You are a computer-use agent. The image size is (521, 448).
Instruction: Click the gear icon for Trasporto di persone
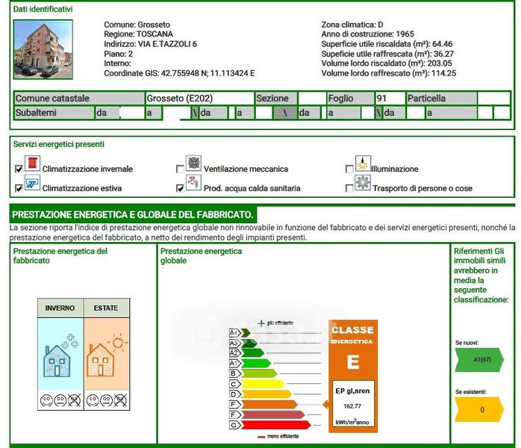point(363,182)
